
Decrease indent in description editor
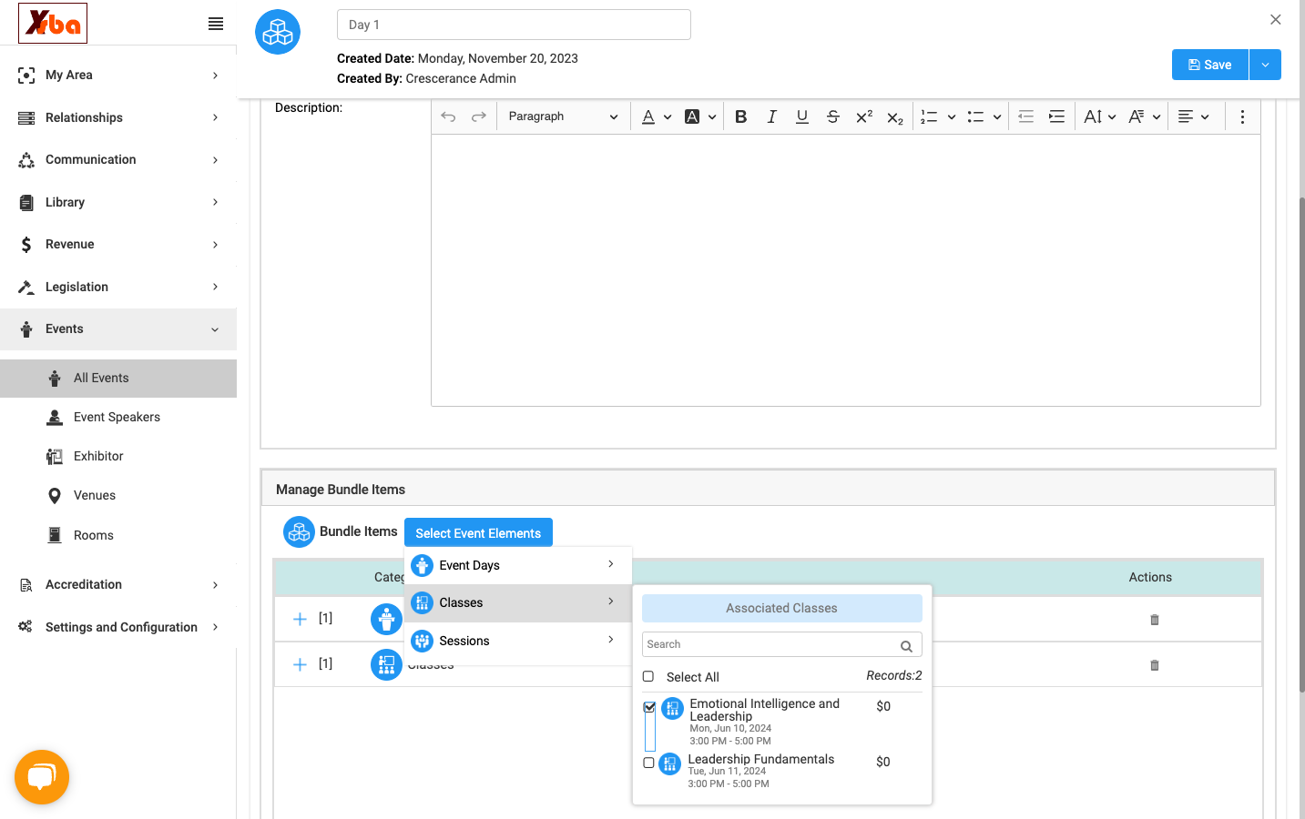click(1025, 116)
